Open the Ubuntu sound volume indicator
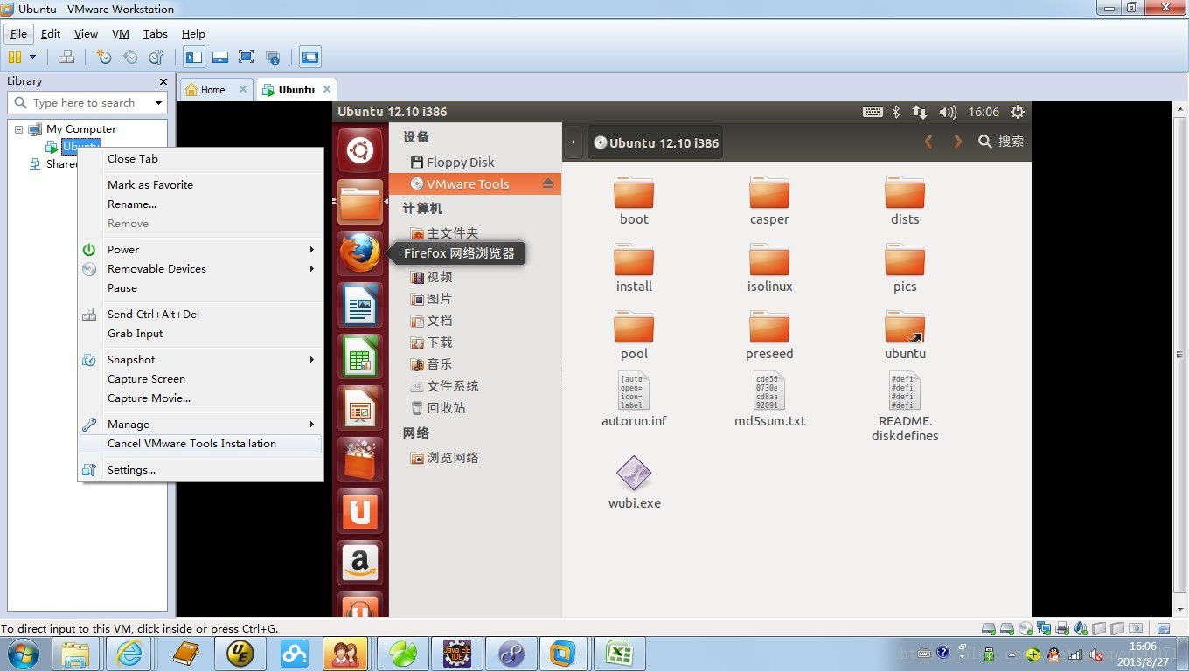The image size is (1189, 671). tap(947, 112)
